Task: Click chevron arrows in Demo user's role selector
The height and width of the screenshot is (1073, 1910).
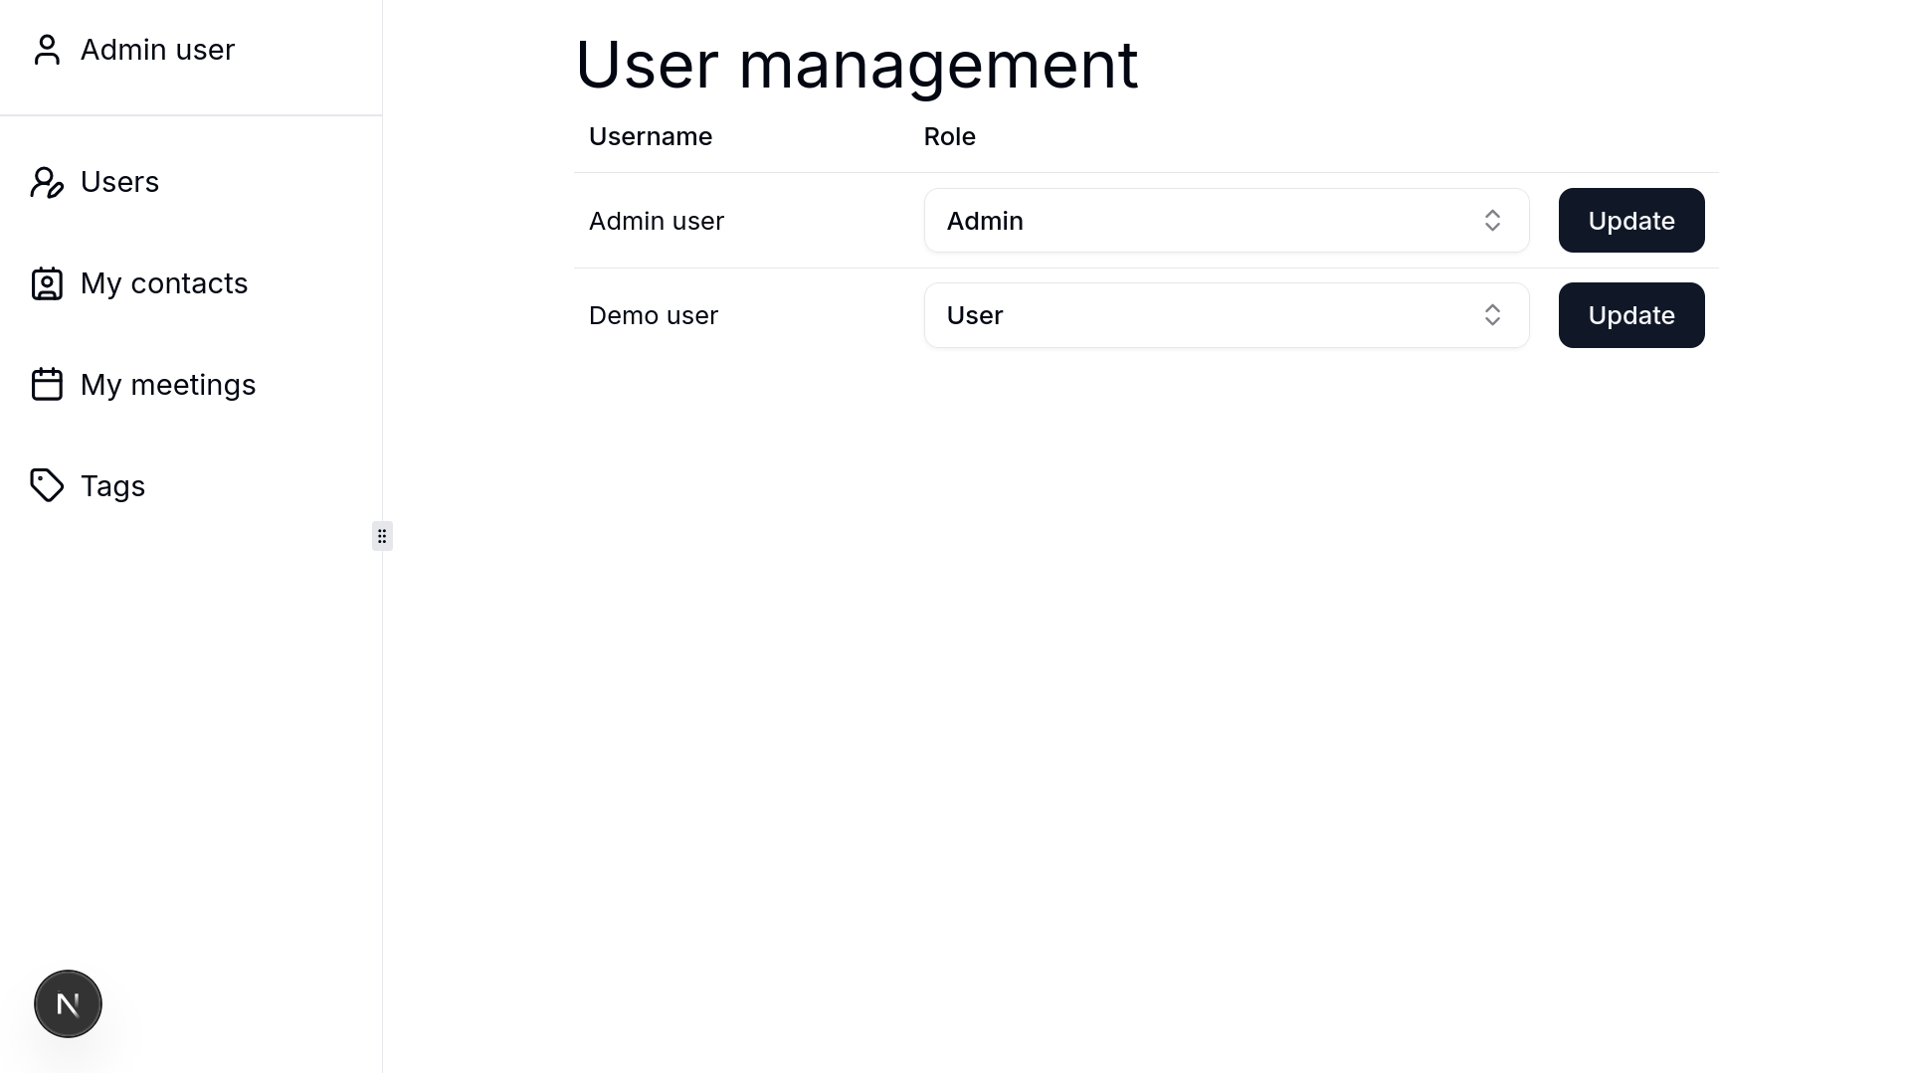Action: pos(1492,315)
